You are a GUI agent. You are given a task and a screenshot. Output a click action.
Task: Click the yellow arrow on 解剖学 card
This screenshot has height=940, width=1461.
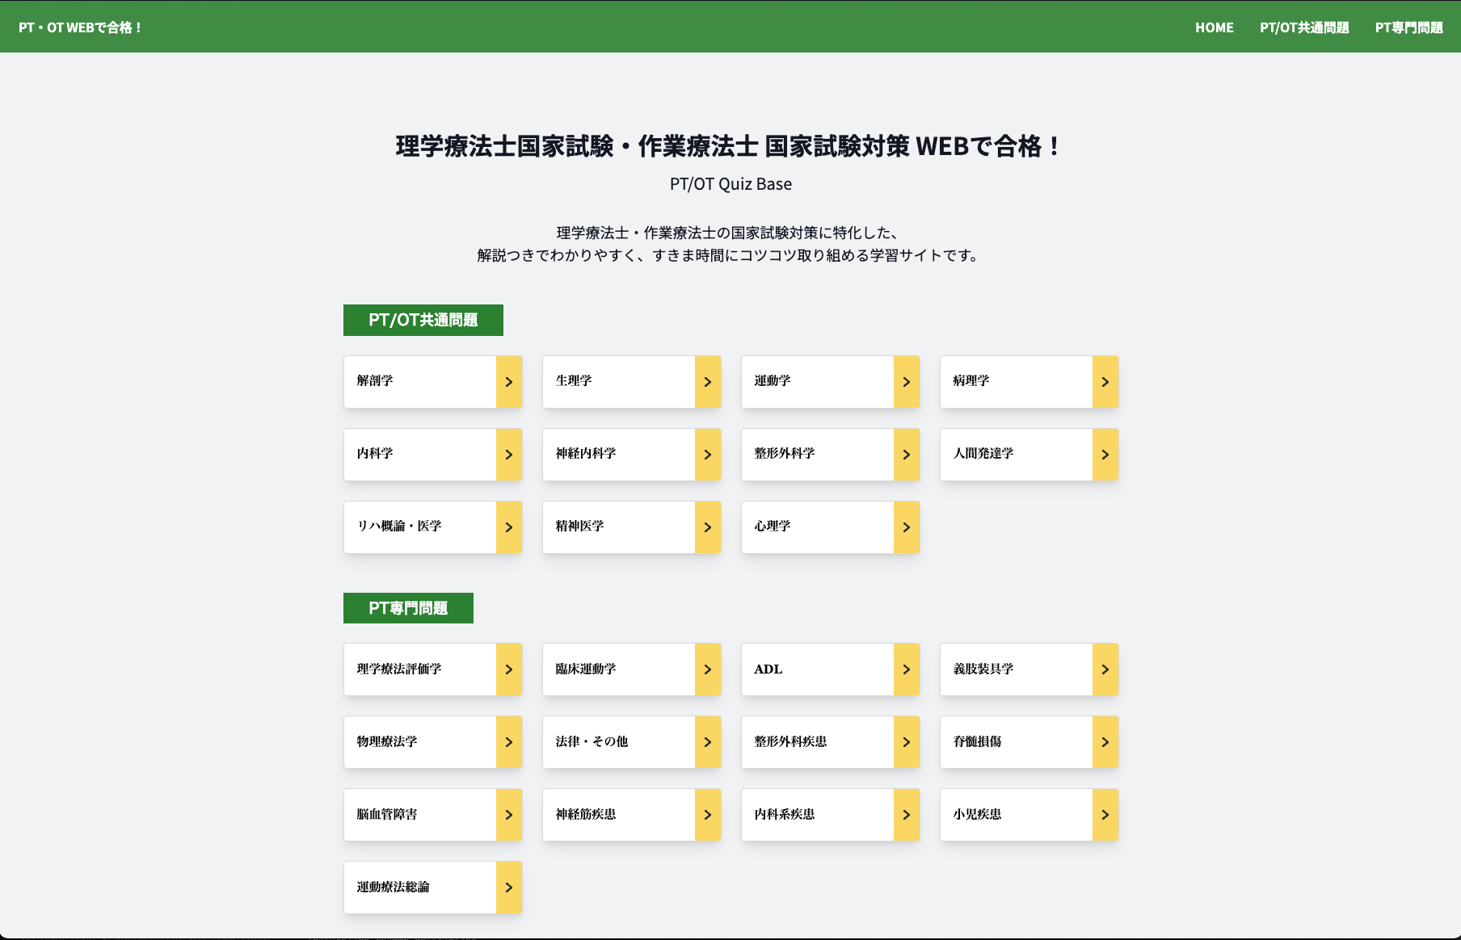(509, 382)
